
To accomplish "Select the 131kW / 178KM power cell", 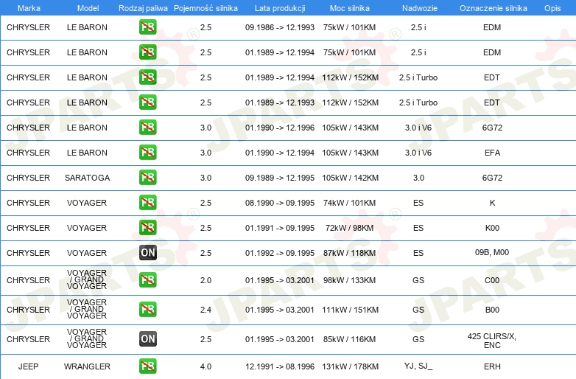I will [350, 367].
